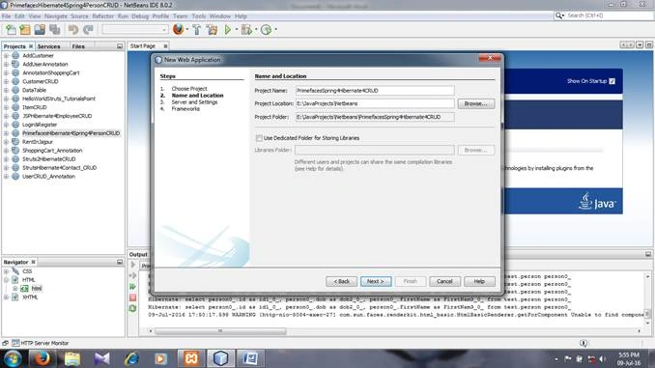Expand the AddCustomer project node
This screenshot has height=368, width=655.
[6, 56]
